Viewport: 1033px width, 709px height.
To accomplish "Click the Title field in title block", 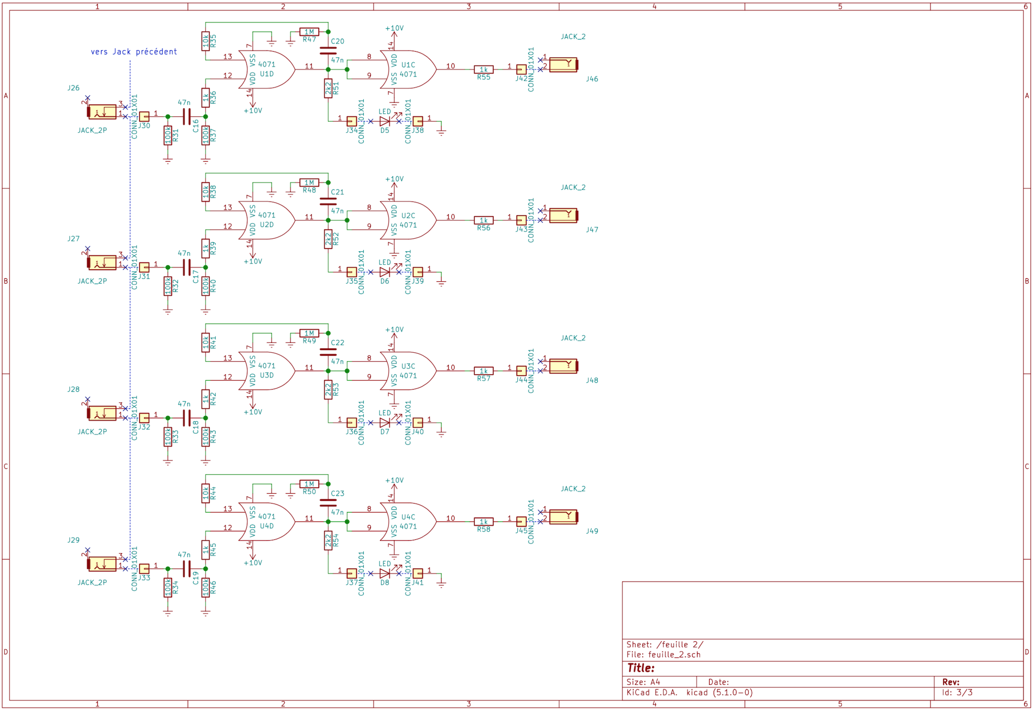I will point(641,668).
